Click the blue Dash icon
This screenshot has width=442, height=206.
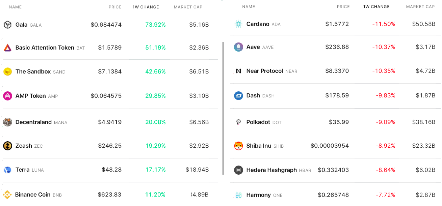(238, 95)
